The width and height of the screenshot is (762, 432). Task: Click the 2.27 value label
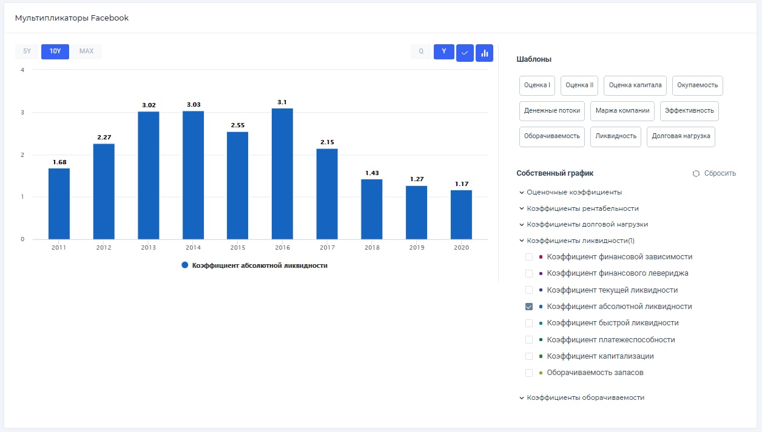(x=104, y=137)
